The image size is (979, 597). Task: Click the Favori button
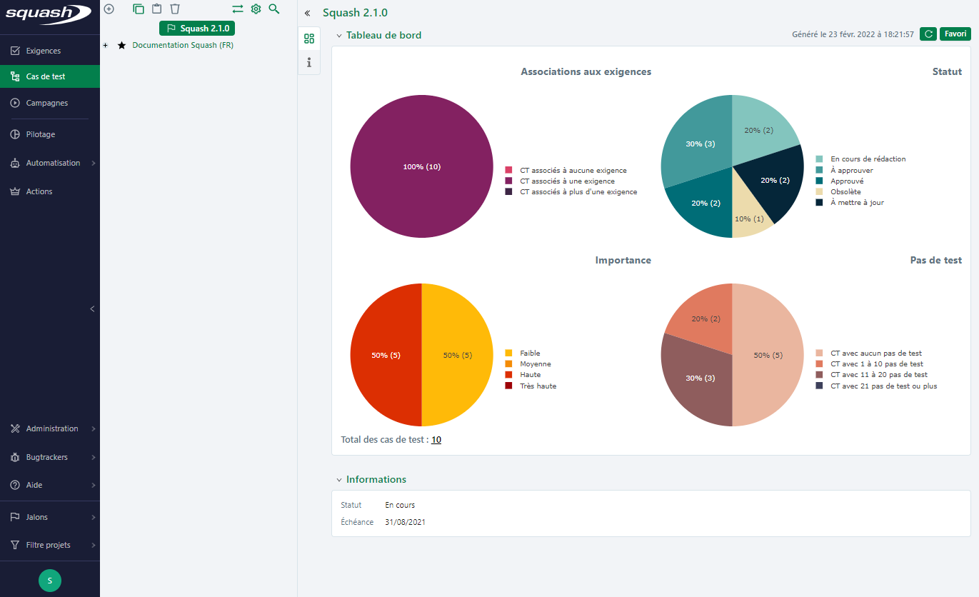955,34
